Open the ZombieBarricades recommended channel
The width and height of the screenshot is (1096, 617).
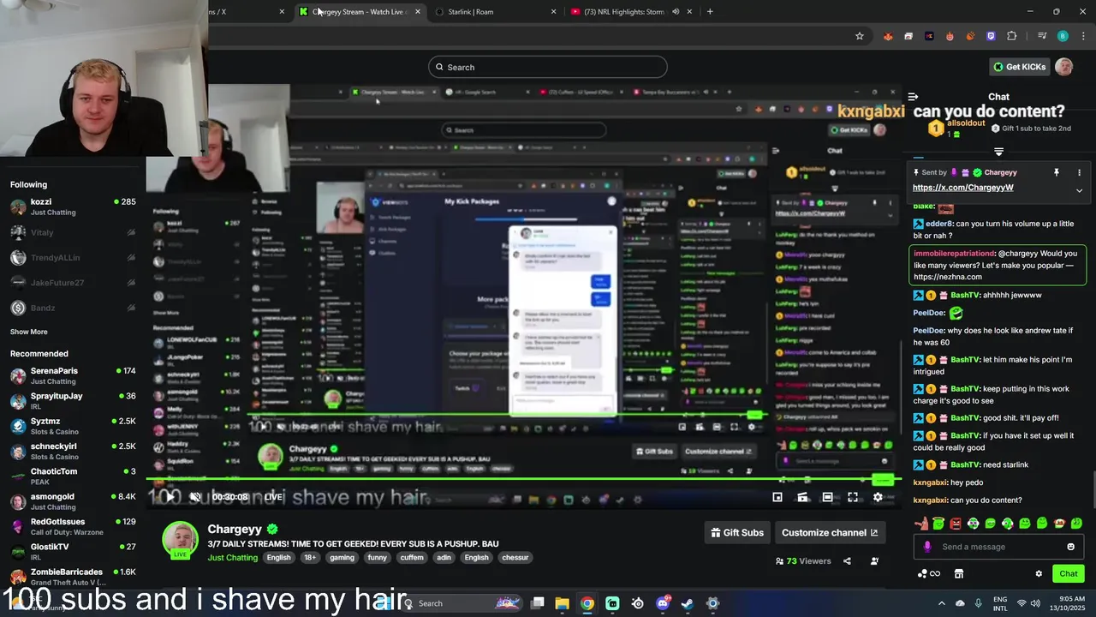pos(73,577)
